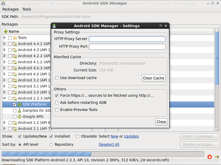
Task: Click the Android 4.1.2 package folder icon
Action: tap(15, 62)
